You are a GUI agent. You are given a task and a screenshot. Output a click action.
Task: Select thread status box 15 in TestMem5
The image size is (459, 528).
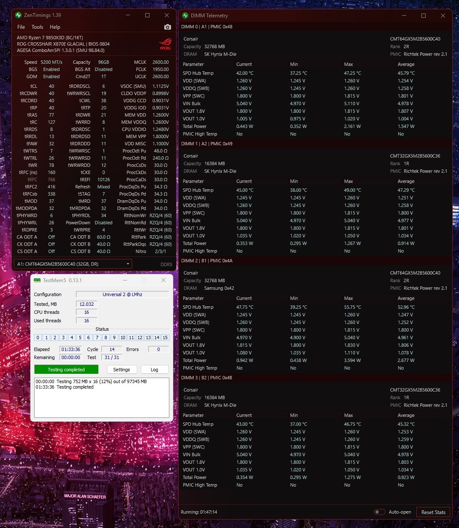coord(165,337)
